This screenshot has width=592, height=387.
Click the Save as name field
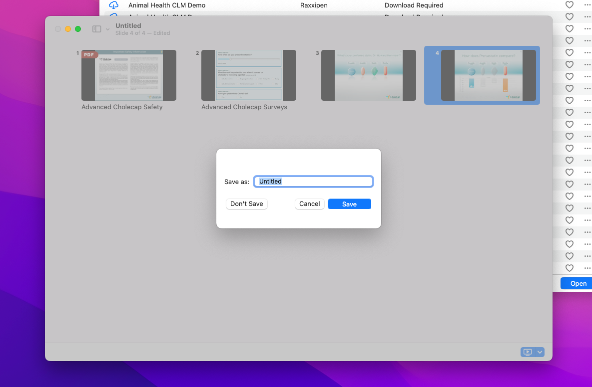tap(313, 182)
